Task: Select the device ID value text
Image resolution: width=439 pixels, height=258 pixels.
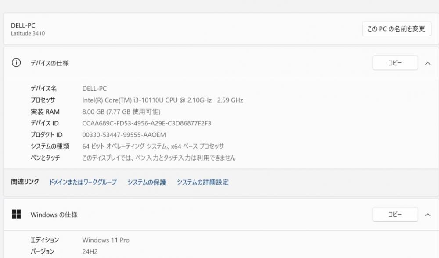Action: tap(147, 123)
